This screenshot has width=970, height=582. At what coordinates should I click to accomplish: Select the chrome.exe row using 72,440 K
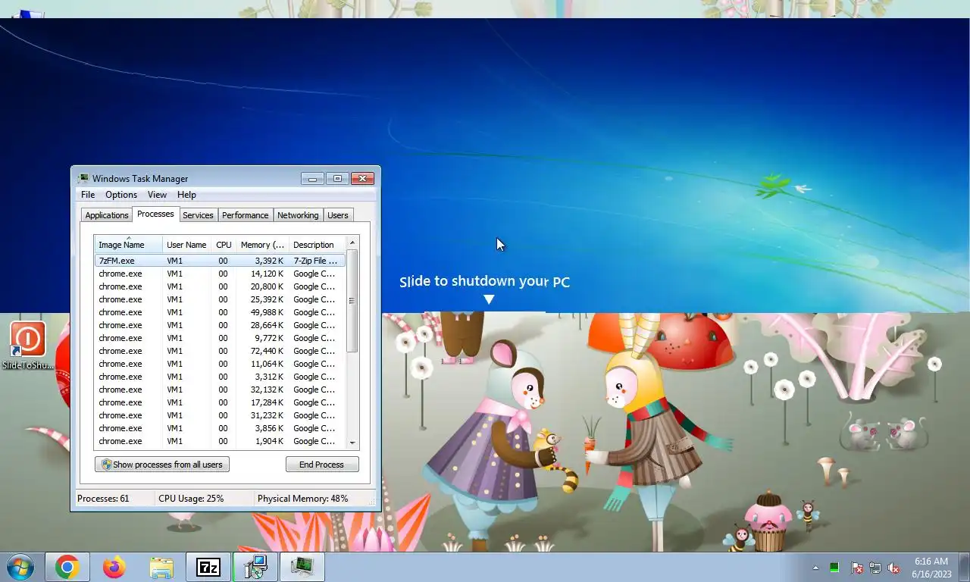220,351
